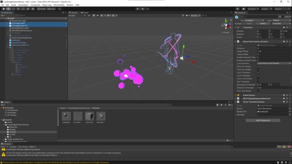Image resolution: width=292 pixels, height=164 pixels.
Task: Open the GameObject menu
Action: click(x=23, y=5)
